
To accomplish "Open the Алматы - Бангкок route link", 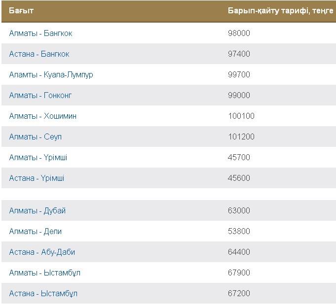I will 40,34.
